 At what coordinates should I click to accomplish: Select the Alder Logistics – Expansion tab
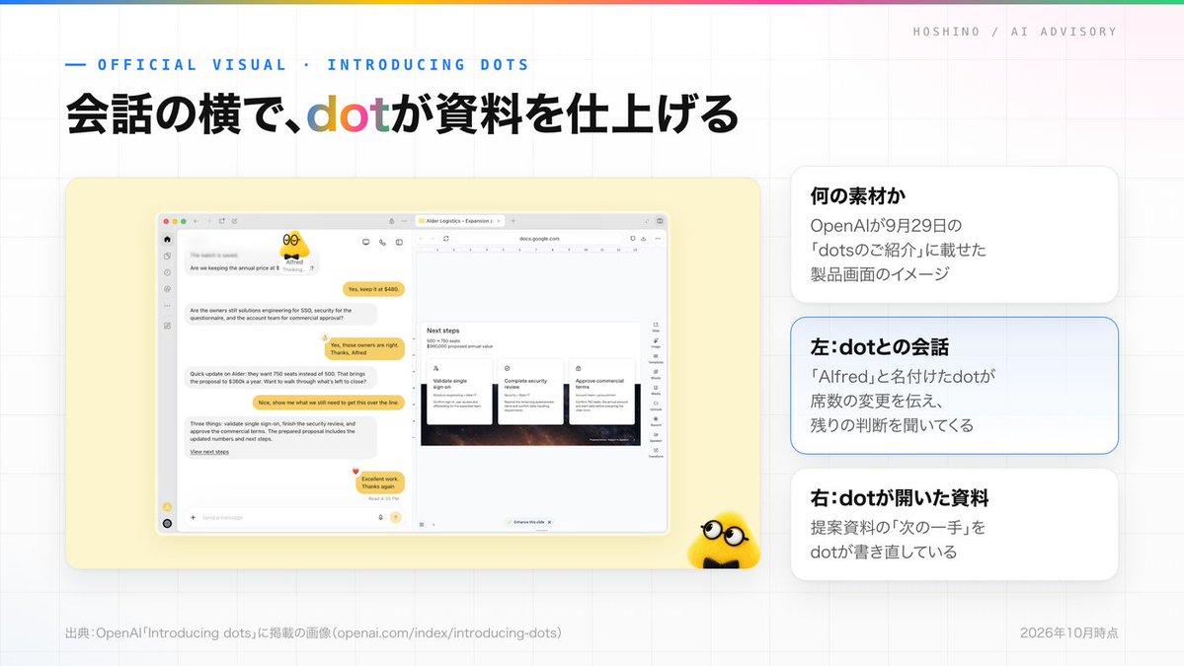pyautogui.click(x=457, y=221)
